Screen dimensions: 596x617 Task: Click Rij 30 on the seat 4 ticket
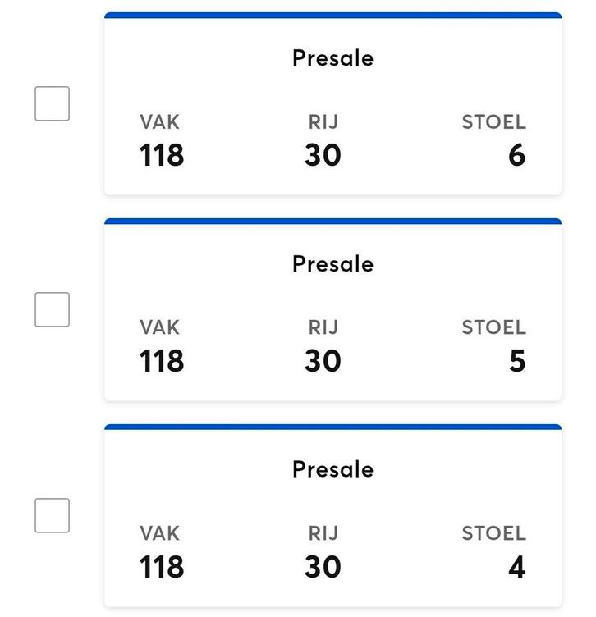coord(323,567)
